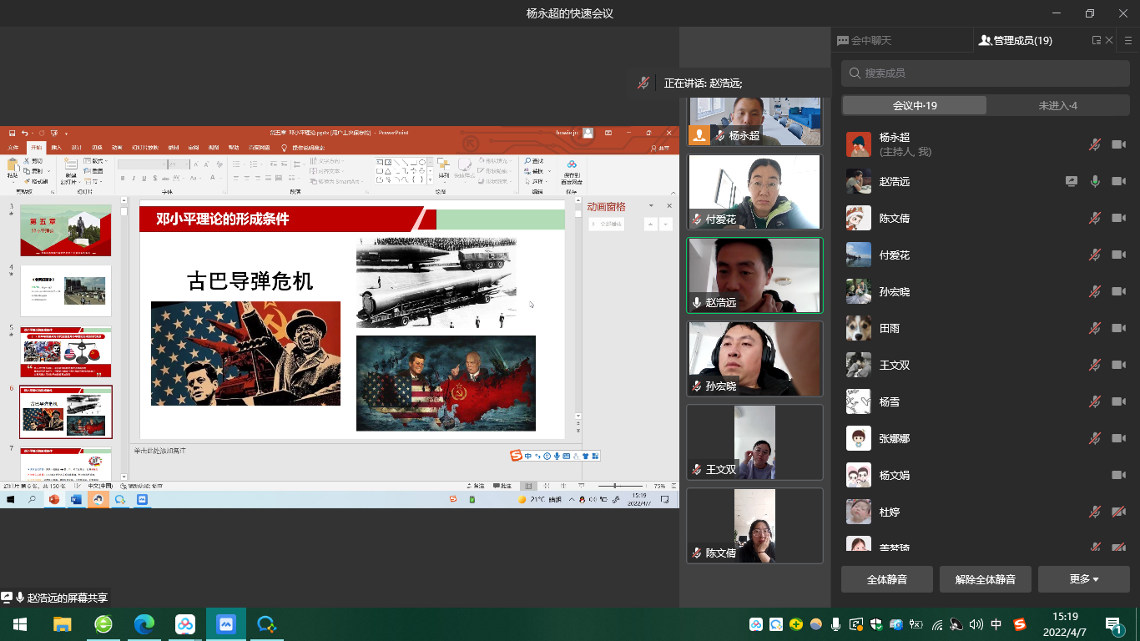Image resolution: width=1140 pixels, height=641 pixels.
Task: Open the Windows notification center
Action: pyautogui.click(x=1113, y=624)
